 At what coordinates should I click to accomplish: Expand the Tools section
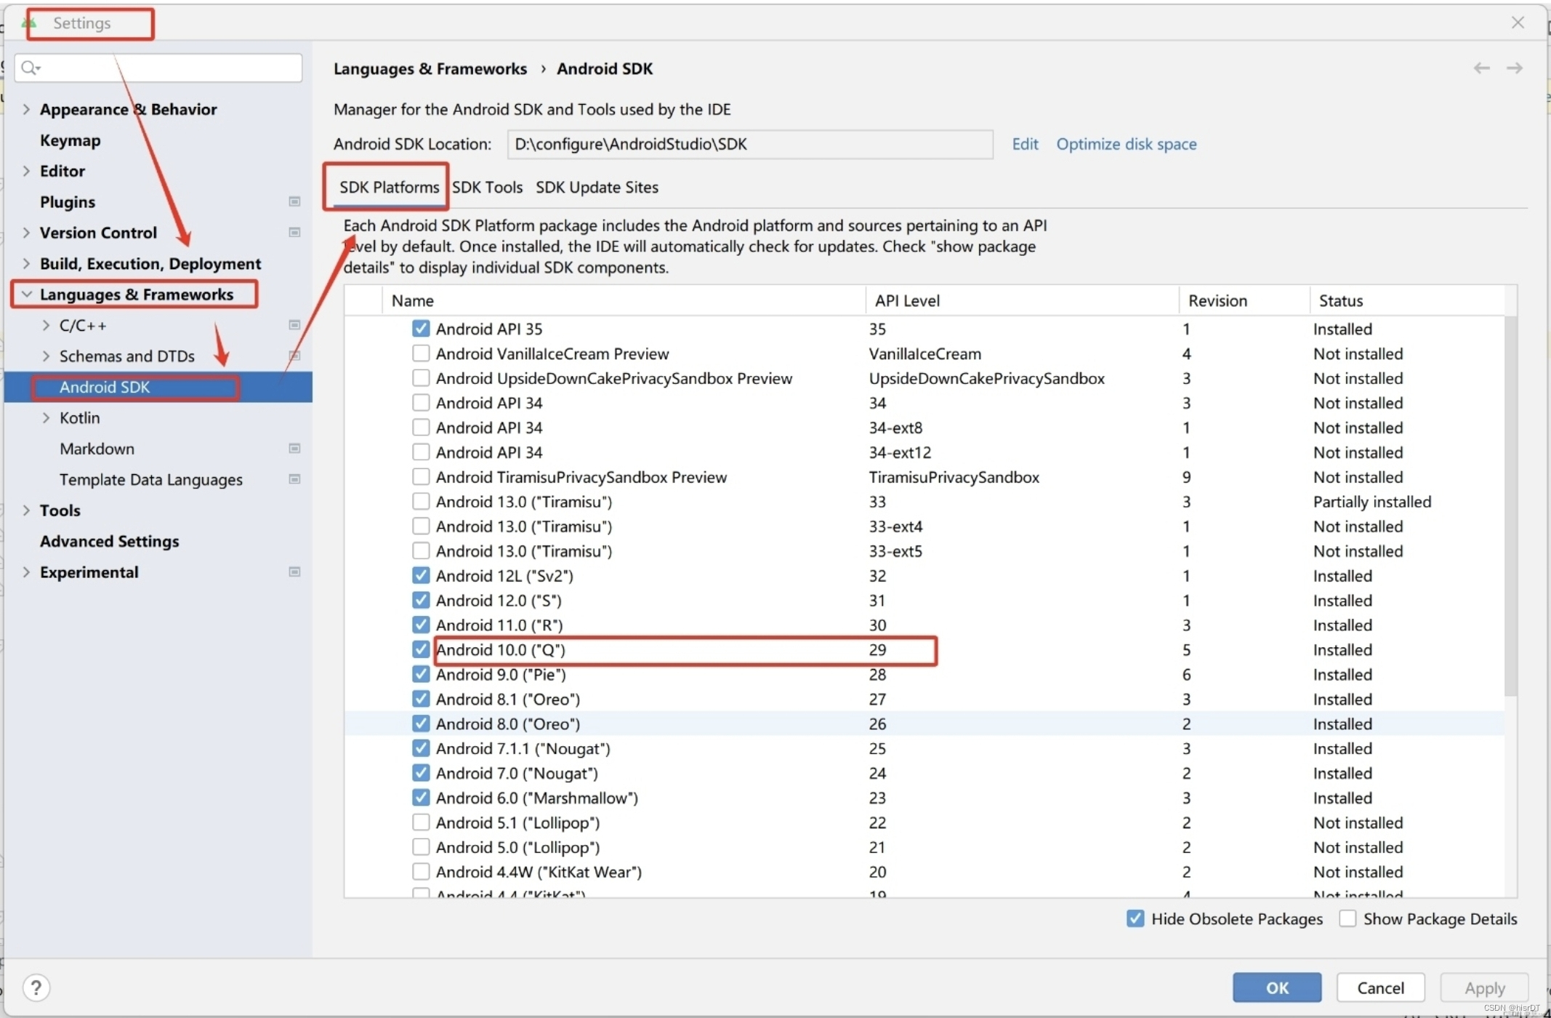(26, 510)
